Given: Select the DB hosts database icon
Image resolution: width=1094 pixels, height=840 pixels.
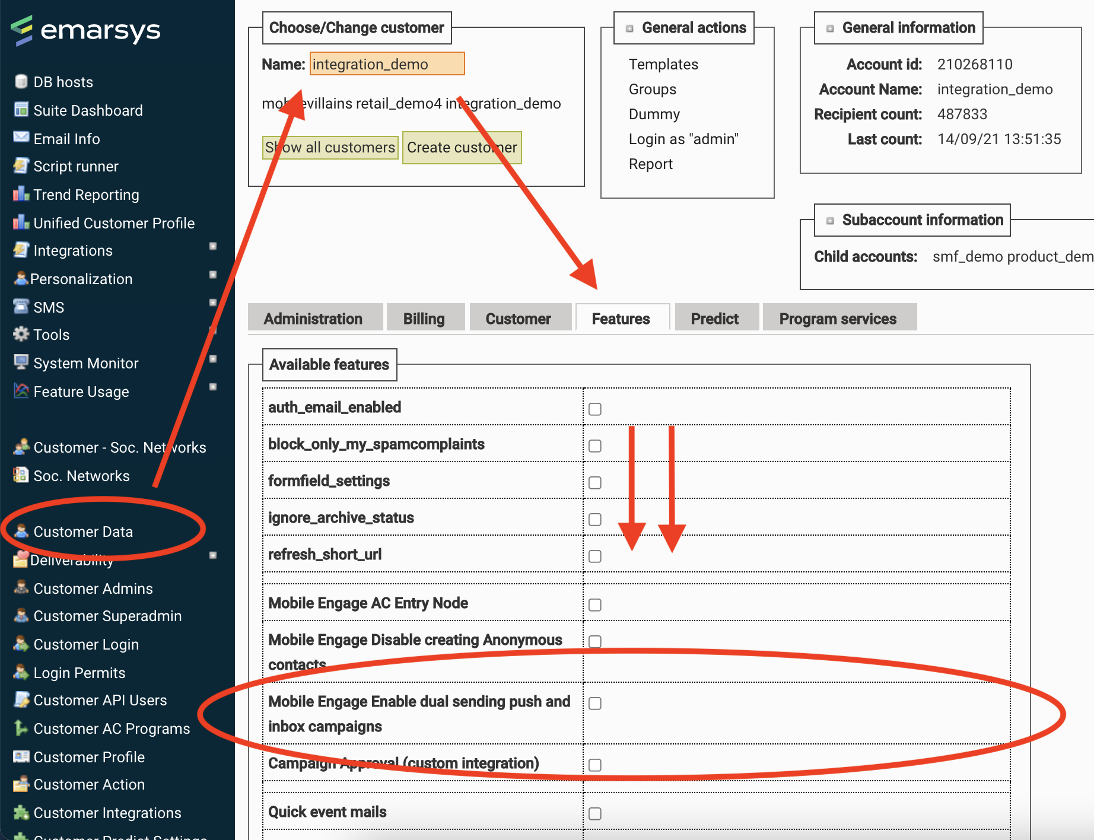Looking at the screenshot, I should tap(20, 81).
